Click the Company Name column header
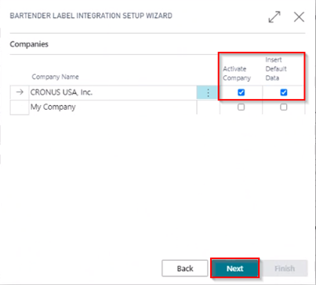Image resolution: width=316 pixels, height=285 pixels. (55, 77)
